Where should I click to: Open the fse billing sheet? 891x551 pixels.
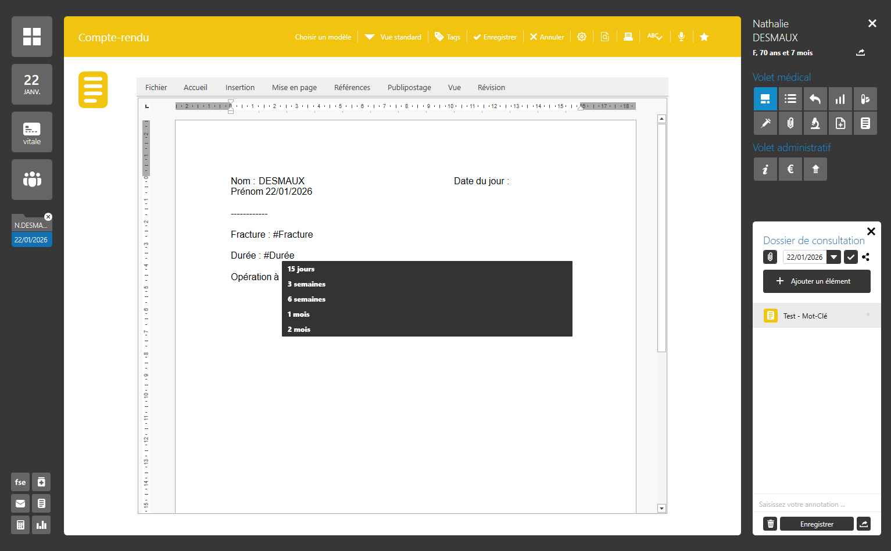click(20, 482)
